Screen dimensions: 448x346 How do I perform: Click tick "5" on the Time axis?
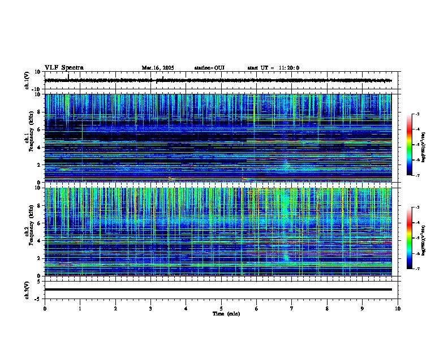click(x=221, y=309)
